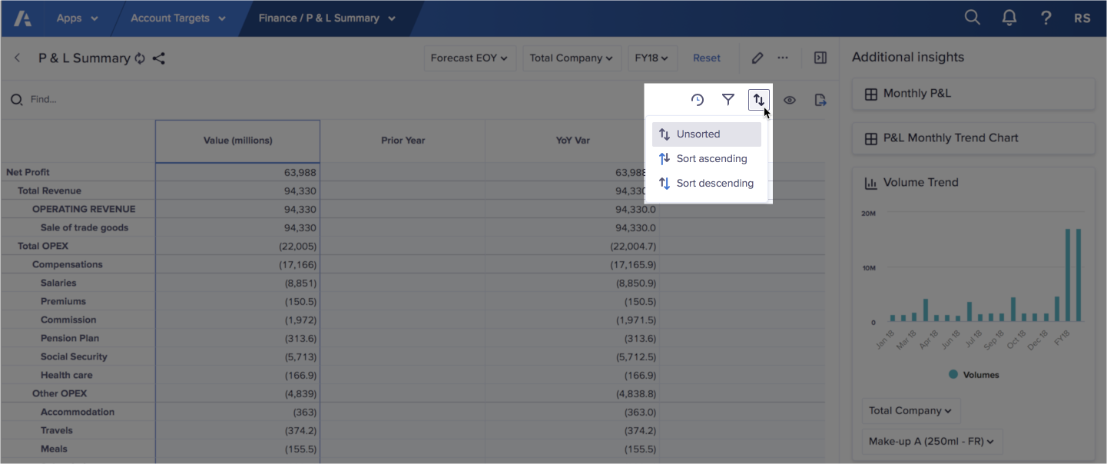Open the filter icon in the toolbar
Screen dimensions: 1107x464
728,100
